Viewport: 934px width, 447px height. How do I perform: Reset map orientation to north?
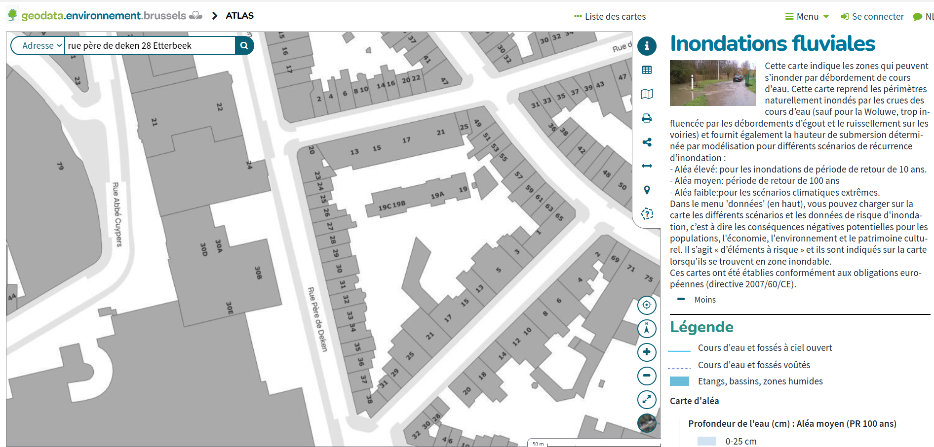click(647, 329)
